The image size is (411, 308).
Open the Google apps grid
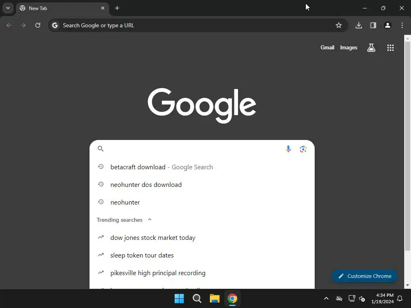(391, 48)
